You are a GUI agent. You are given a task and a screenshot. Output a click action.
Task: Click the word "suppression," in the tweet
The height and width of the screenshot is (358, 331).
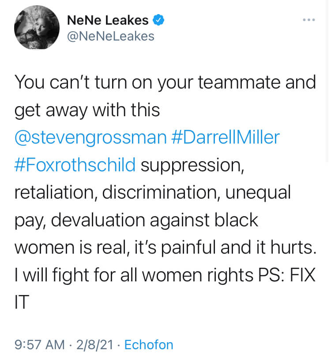pos(192,166)
